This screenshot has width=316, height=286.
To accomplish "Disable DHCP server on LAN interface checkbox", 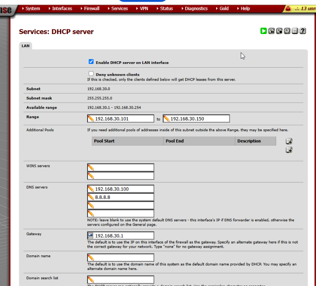I will 91,62.
